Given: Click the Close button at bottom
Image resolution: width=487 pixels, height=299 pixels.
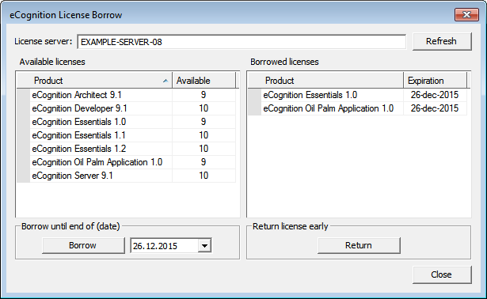Looking at the screenshot, I should 442,274.
